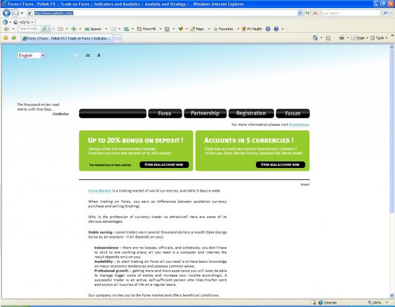Click the Up to 20% bonus on deposit banner

(136, 151)
